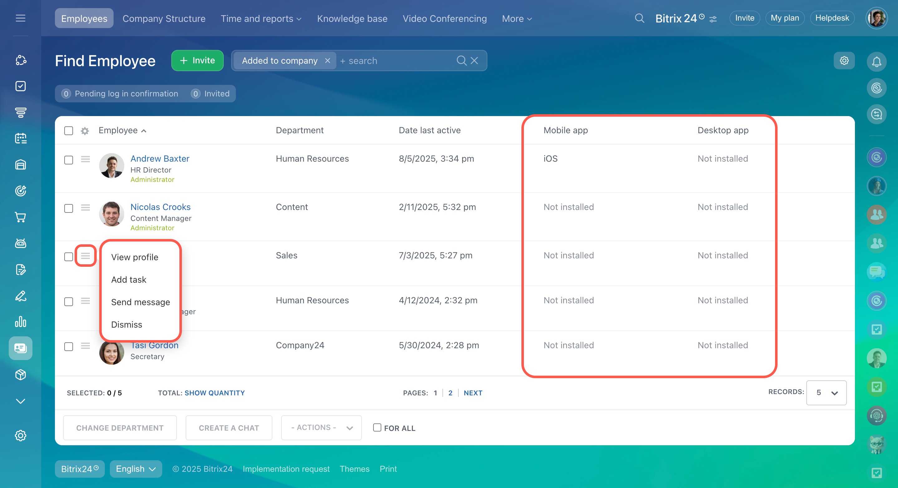Open the analytics bar chart sidebar icon

(x=21, y=322)
